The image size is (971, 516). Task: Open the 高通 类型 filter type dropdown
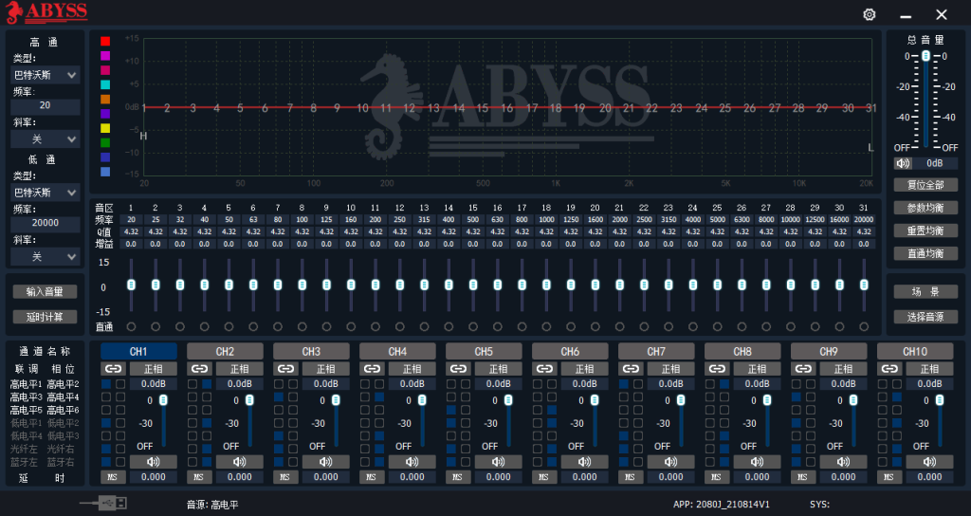pos(46,75)
